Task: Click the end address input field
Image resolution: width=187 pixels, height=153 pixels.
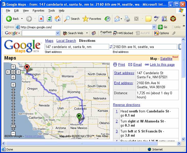Action: [145, 47]
